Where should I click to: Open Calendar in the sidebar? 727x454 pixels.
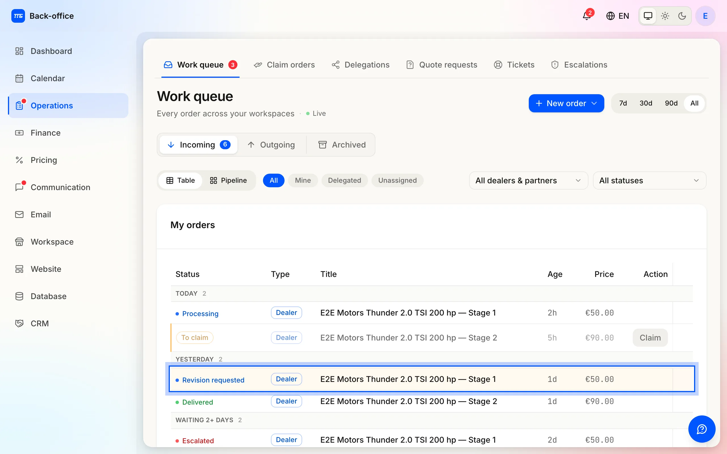[68, 78]
